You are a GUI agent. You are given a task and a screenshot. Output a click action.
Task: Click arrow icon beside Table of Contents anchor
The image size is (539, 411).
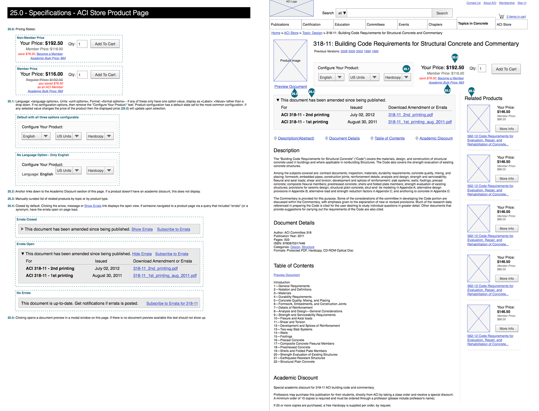[372, 138]
